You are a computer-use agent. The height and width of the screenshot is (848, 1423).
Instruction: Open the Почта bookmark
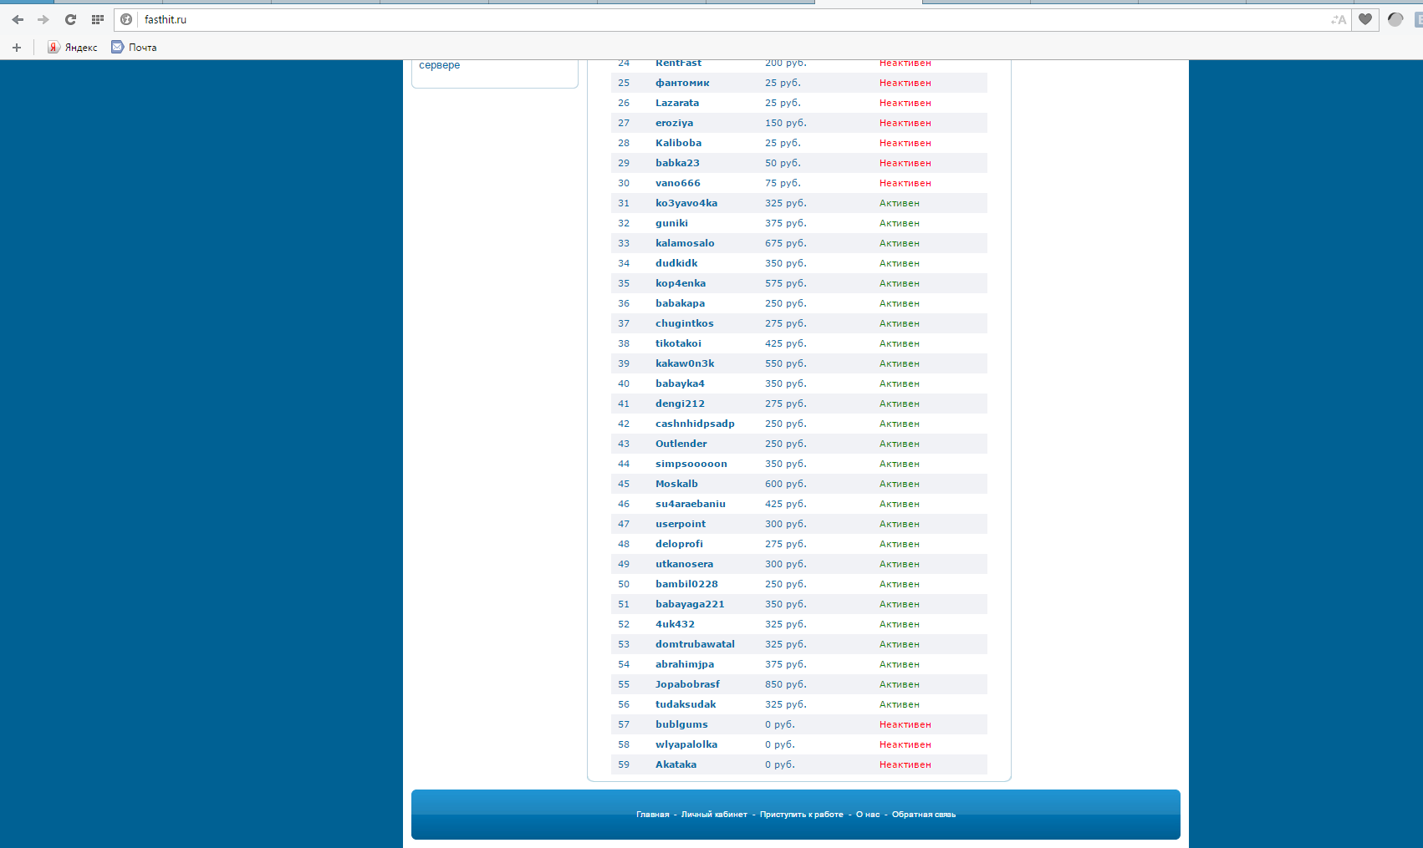coord(135,48)
